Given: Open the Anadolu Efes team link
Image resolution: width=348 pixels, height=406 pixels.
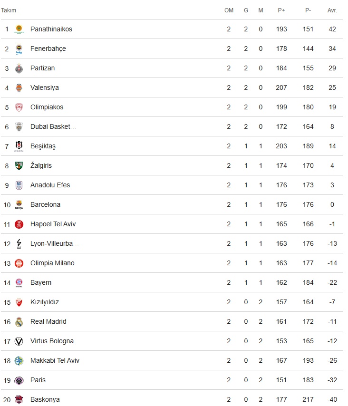Looking at the screenshot, I should [50, 185].
